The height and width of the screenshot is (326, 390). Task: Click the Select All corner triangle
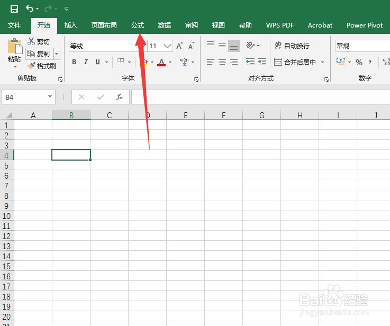(x=8, y=115)
